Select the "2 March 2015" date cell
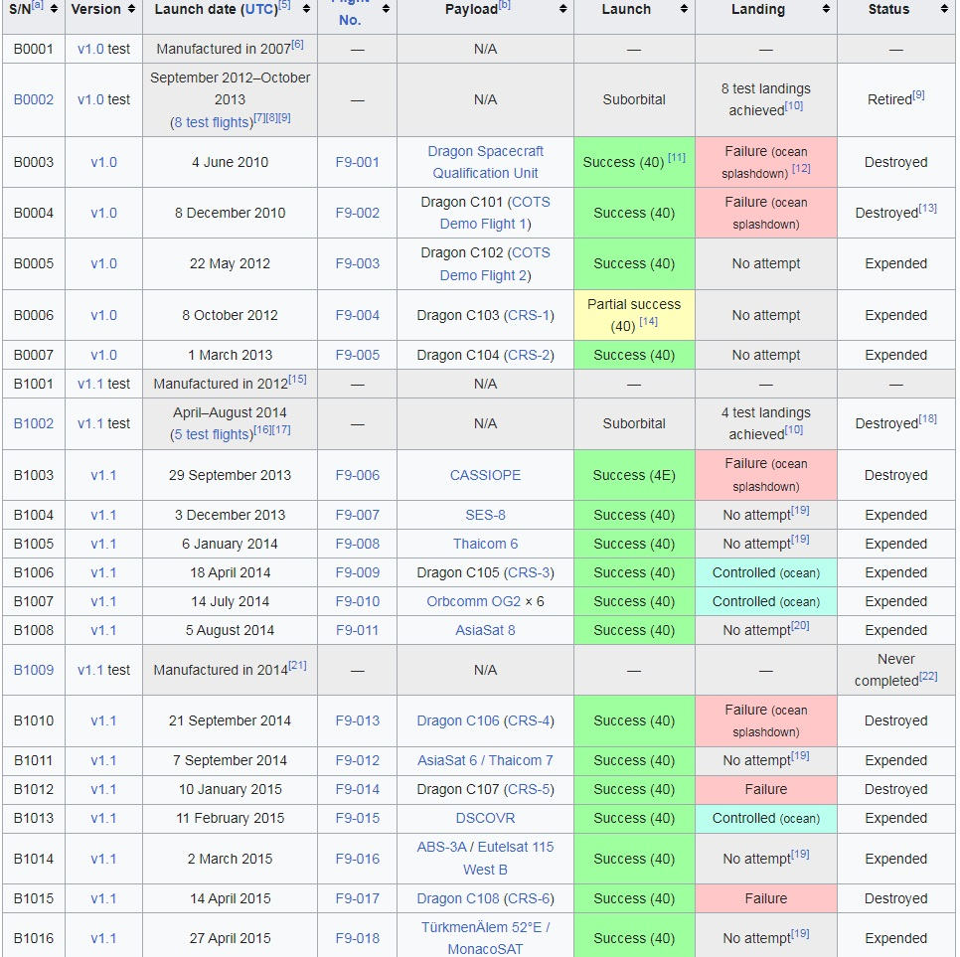This screenshot has width=960, height=957. tap(231, 859)
